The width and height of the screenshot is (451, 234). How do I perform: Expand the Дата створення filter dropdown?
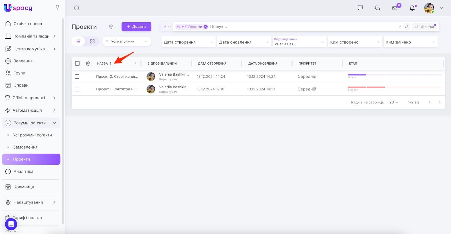188,42
